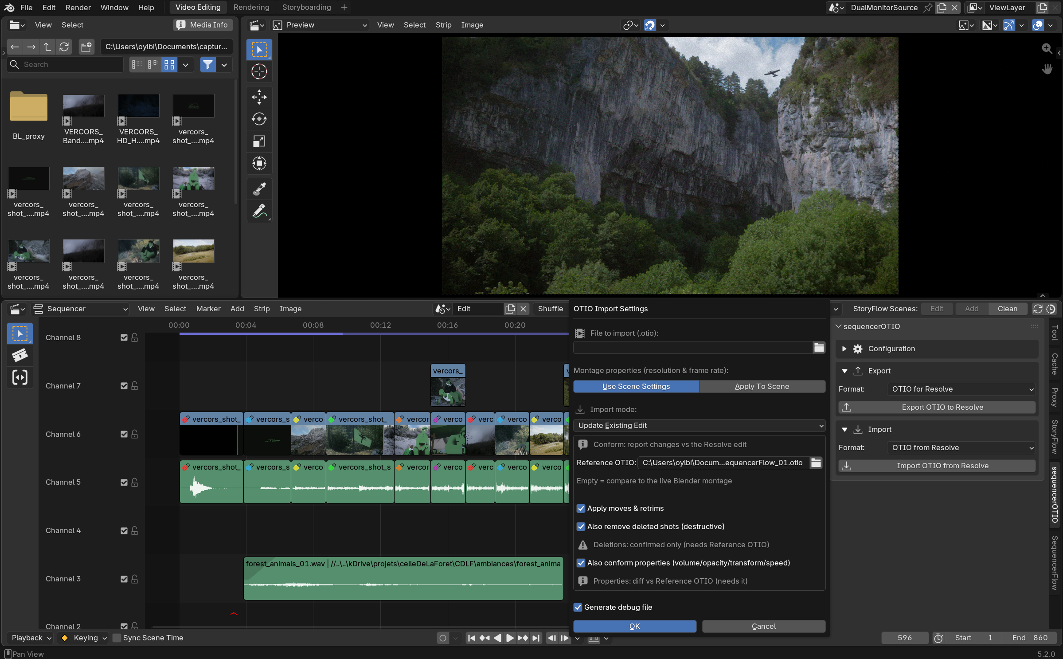
Task: Select the Rotate tool in the preview toolbar
Action: [259, 119]
